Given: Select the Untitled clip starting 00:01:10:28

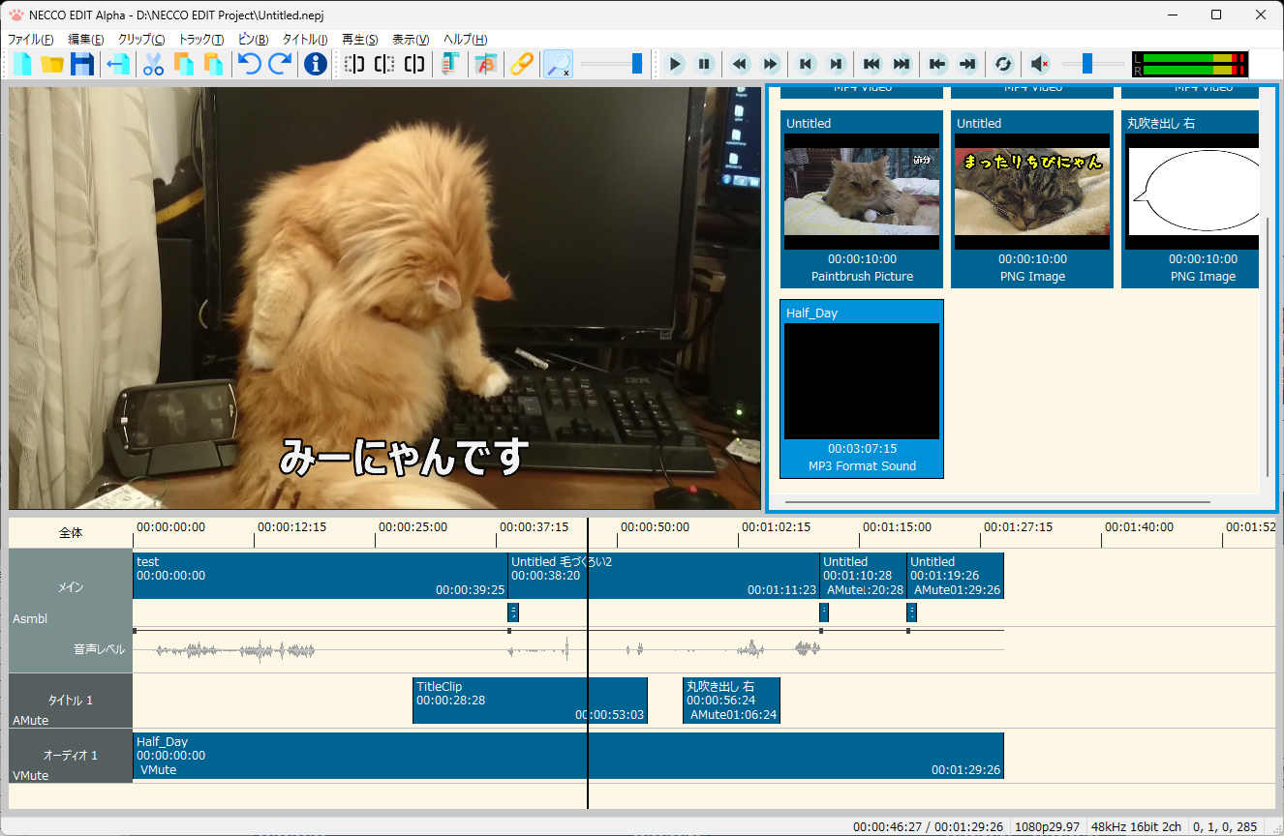Looking at the screenshot, I should click(x=864, y=576).
